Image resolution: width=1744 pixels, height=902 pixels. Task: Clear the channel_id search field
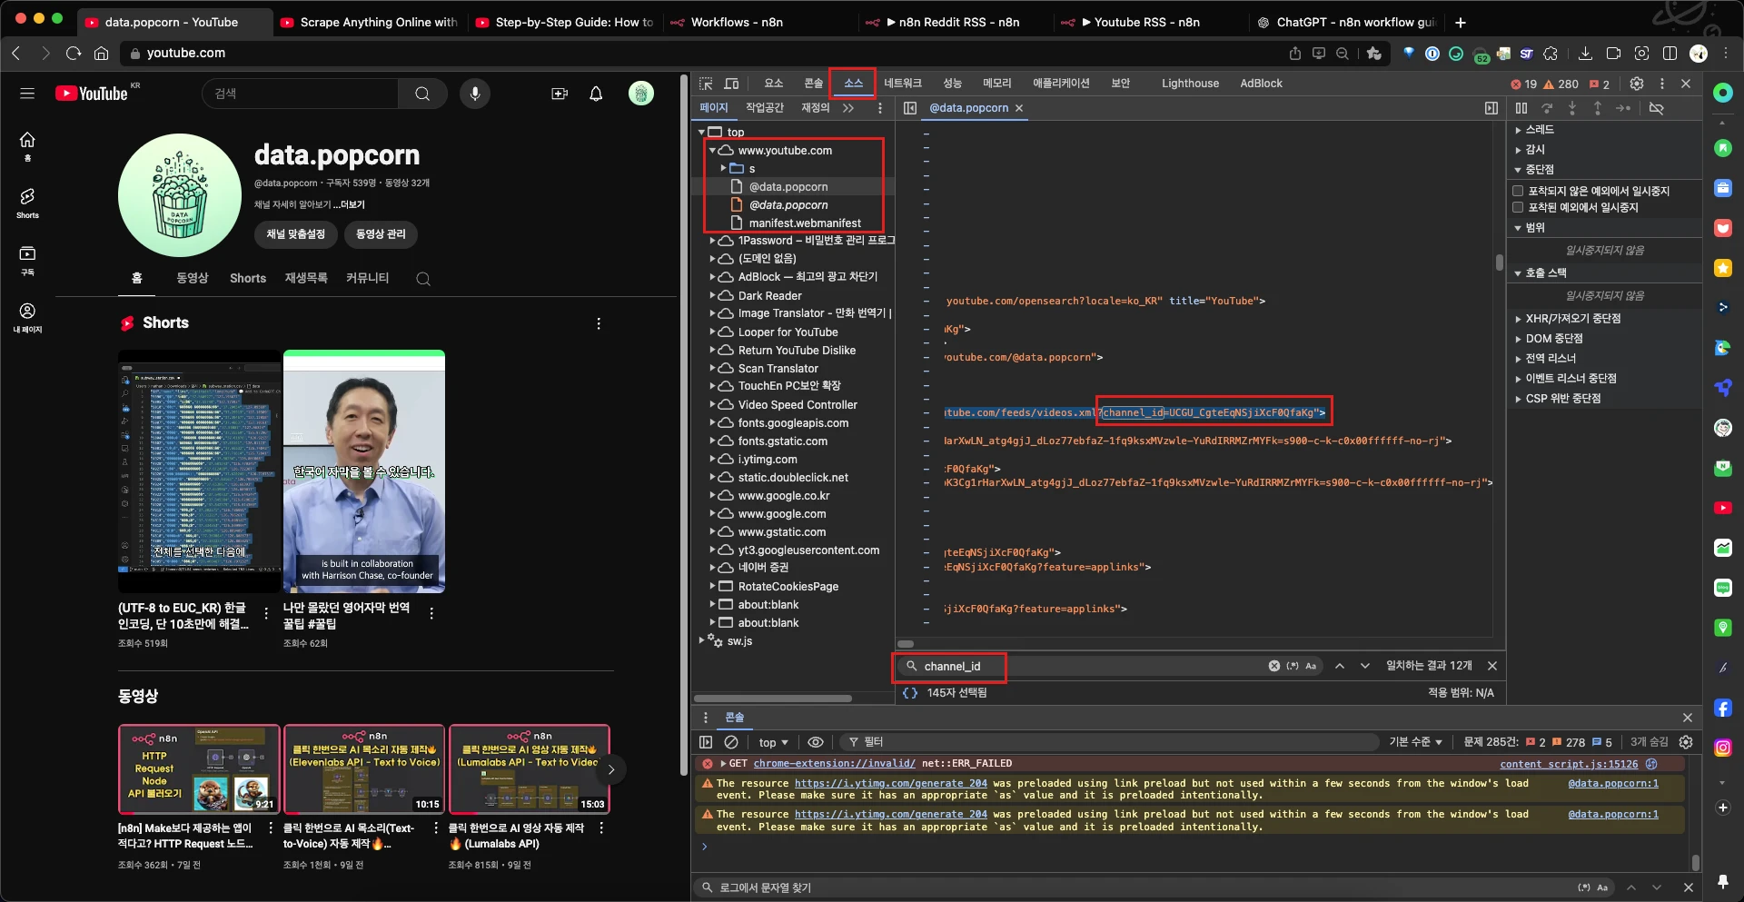click(1274, 666)
